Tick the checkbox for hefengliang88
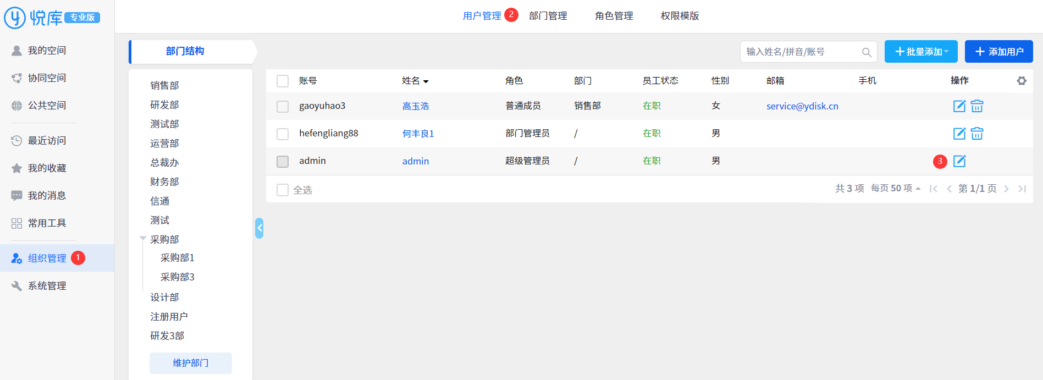The width and height of the screenshot is (1043, 380). pyautogui.click(x=283, y=134)
